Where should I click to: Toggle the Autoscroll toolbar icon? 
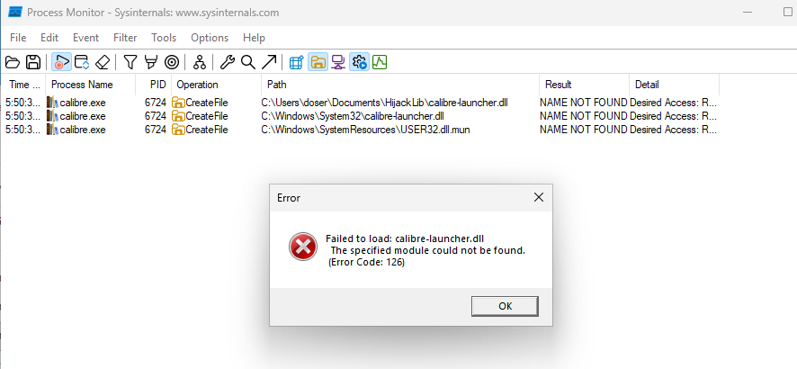point(82,62)
